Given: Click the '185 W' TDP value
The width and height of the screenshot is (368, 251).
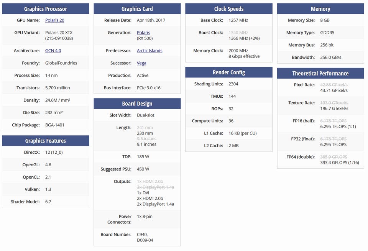Looking at the screenshot, I should point(143,157).
